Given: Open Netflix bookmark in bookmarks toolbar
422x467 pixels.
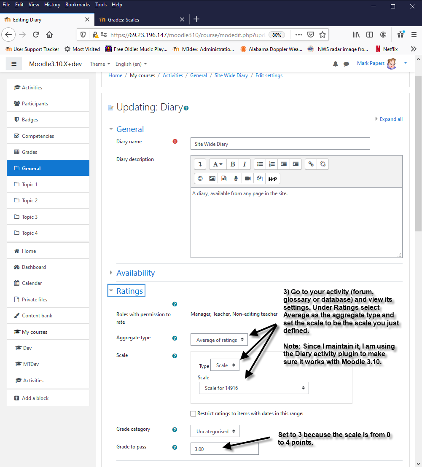Looking at the screenshot, I should tap(387, 49).
